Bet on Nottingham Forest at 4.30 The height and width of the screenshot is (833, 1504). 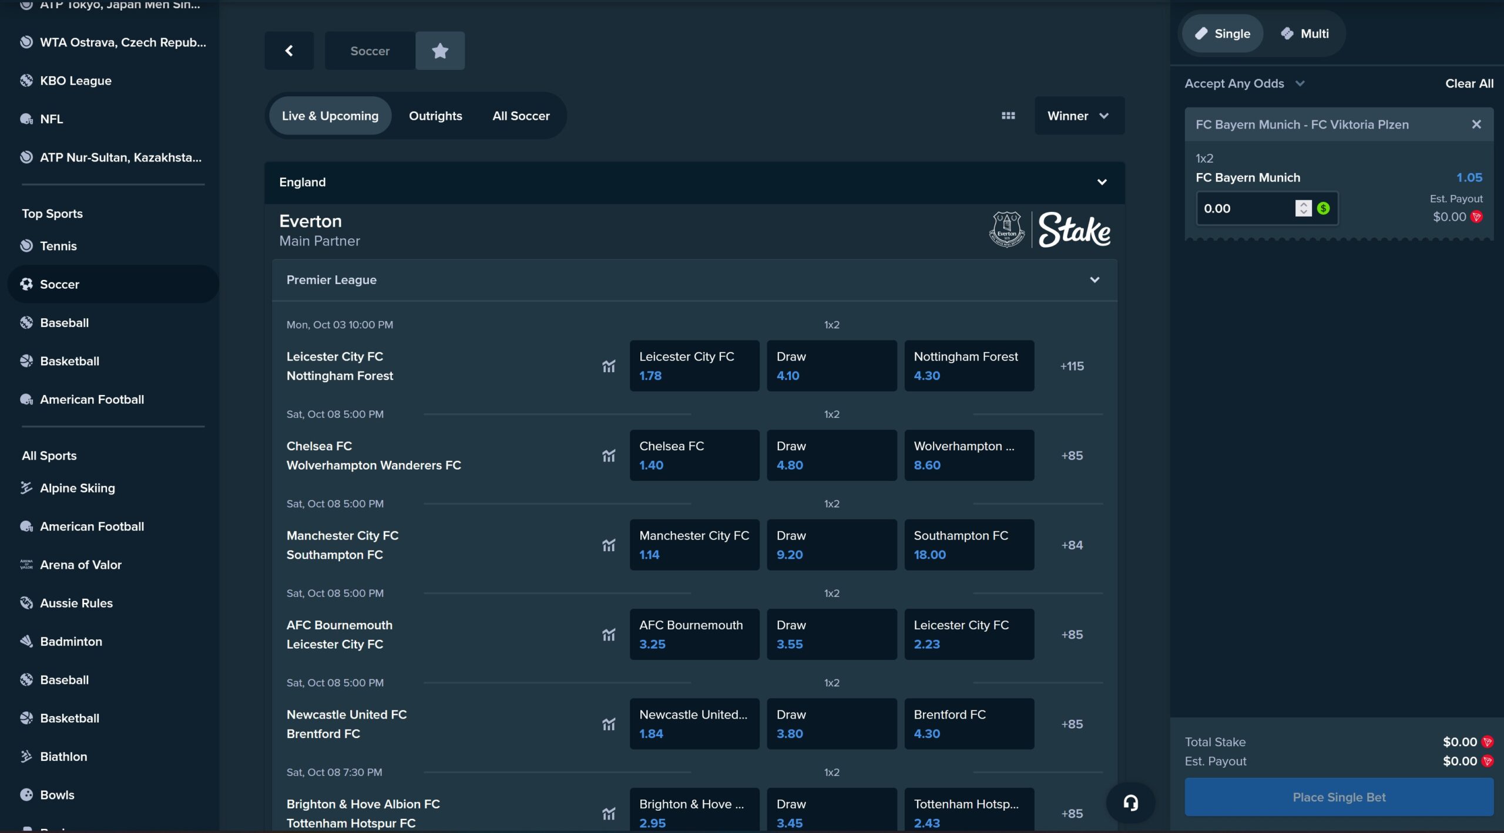click(x=969, y=366)
